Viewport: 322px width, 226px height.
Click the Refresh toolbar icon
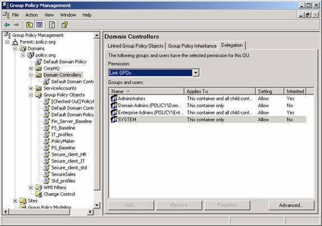click(x=52, y=25)
